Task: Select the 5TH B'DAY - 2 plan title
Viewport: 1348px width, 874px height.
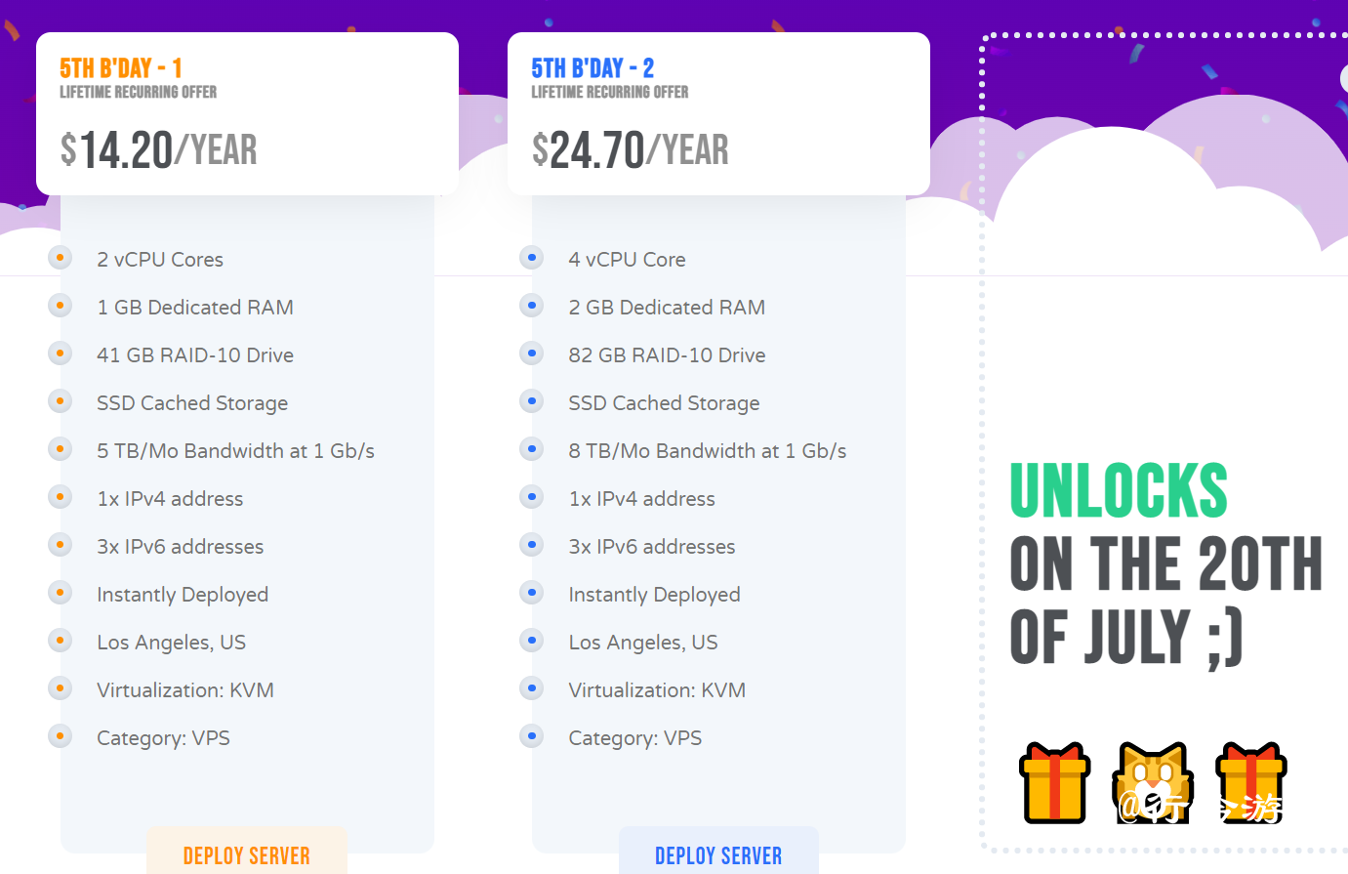Action: pyautogui.click(x=592, y=68)
